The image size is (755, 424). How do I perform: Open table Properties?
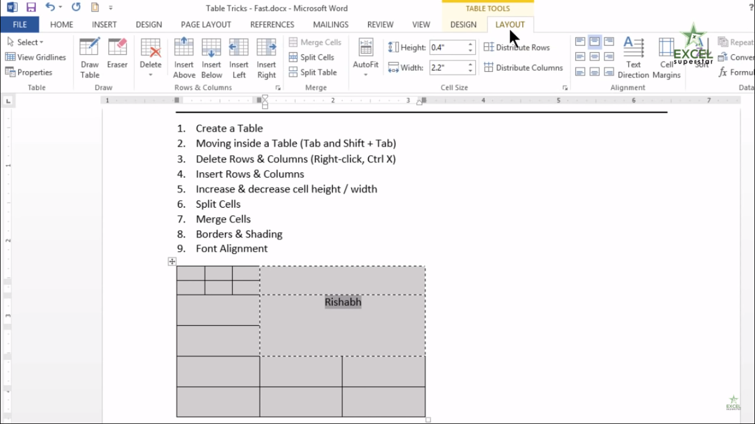(29, 72)
